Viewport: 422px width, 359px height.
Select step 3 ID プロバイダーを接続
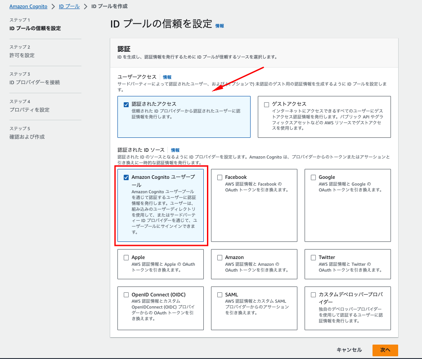35,82
